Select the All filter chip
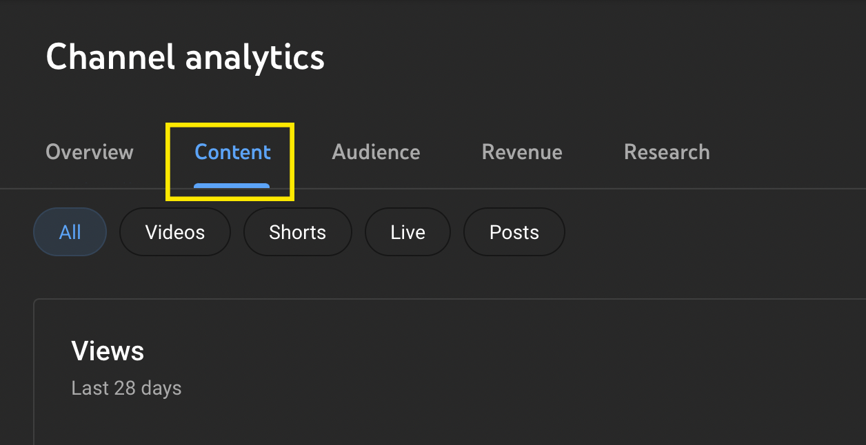This screenshot has height=445, width=866. coord(70,232)
